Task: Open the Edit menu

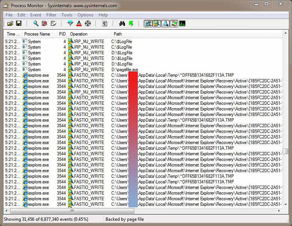Action: tap(21, 15)
